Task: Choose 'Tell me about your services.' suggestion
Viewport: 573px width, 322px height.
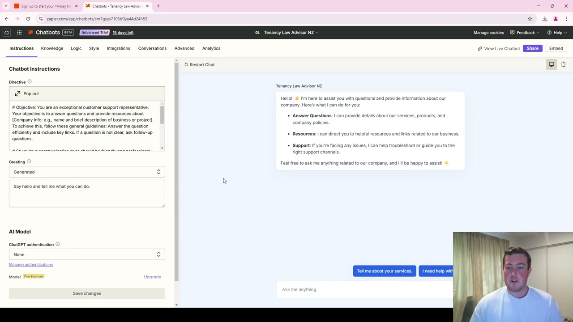Action: pos(385,271)
